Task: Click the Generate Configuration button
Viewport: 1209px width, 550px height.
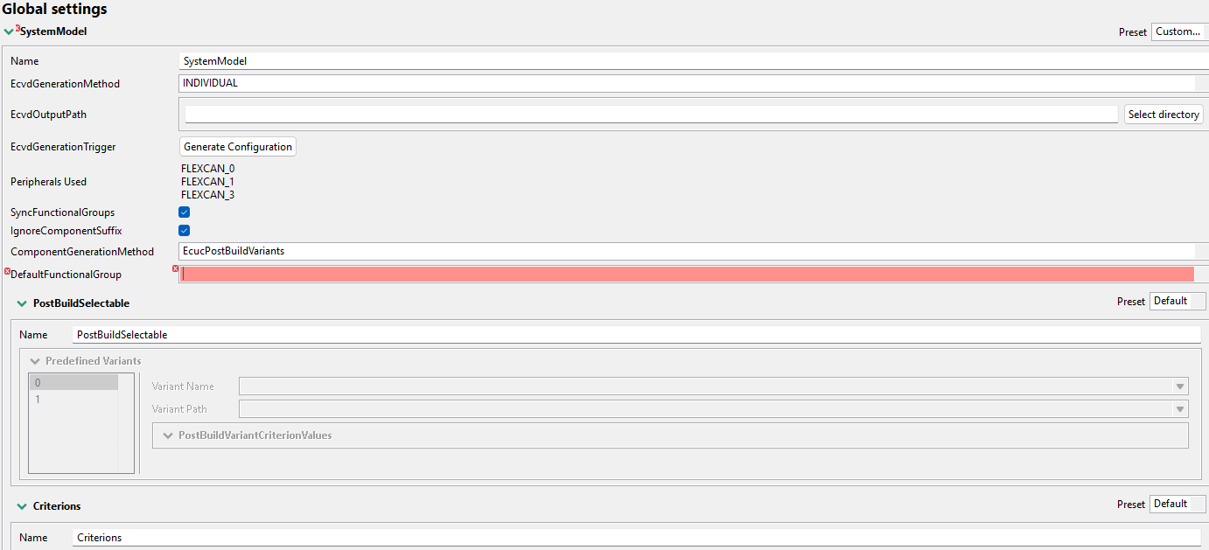Action: coord(237,146)
